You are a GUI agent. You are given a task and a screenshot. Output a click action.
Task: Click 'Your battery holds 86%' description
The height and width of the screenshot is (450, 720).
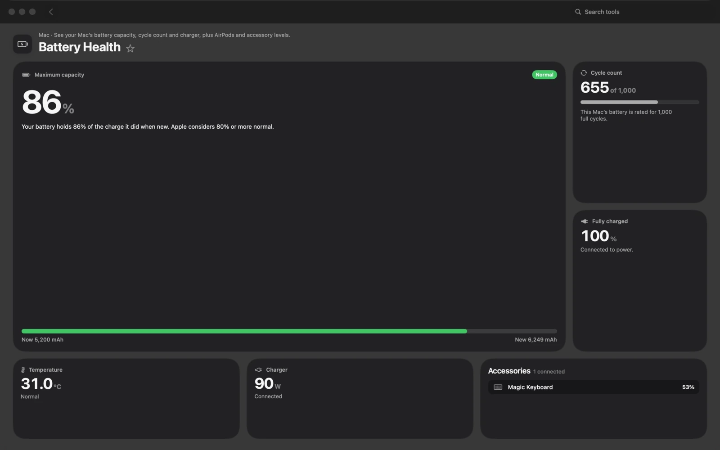pyautogui.click(x=148, y=127)
